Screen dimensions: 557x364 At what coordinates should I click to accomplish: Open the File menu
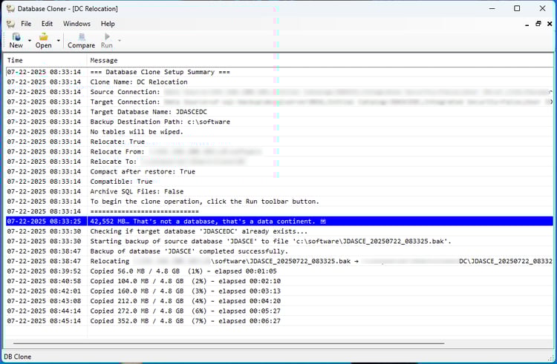click(x=26, y=24)
